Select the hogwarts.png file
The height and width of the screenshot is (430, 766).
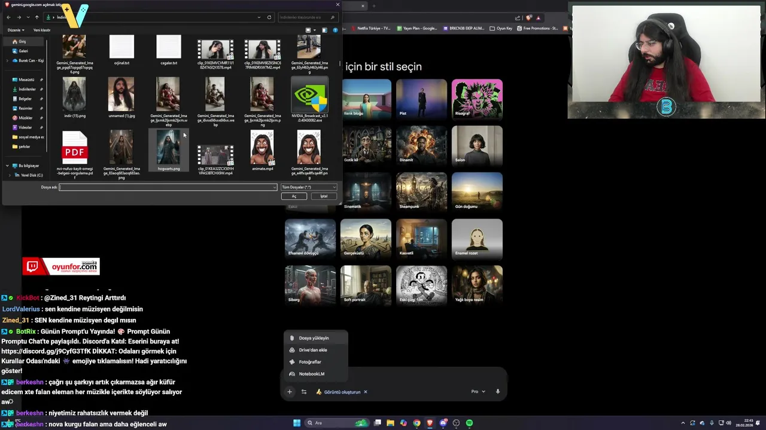coord(169,150)
